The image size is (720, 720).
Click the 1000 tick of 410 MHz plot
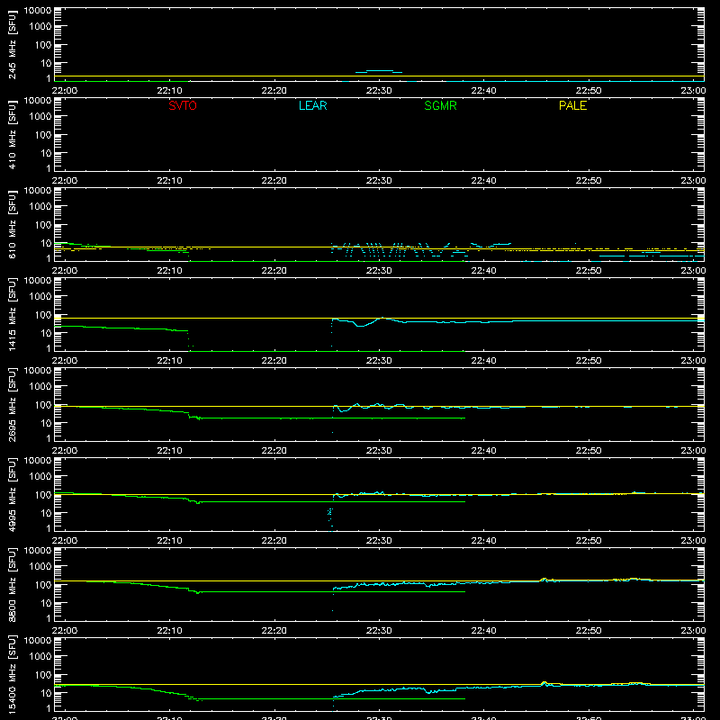coord(40,117)
